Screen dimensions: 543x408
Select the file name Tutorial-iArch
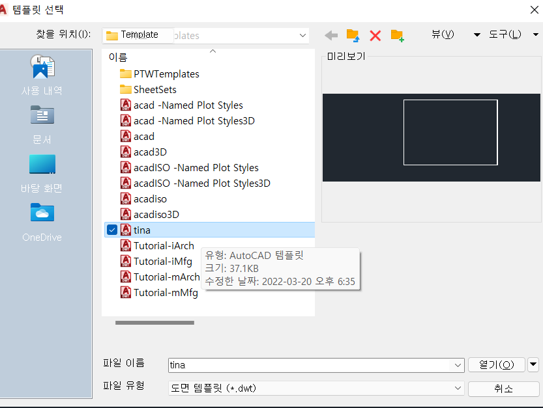point(164,245)
